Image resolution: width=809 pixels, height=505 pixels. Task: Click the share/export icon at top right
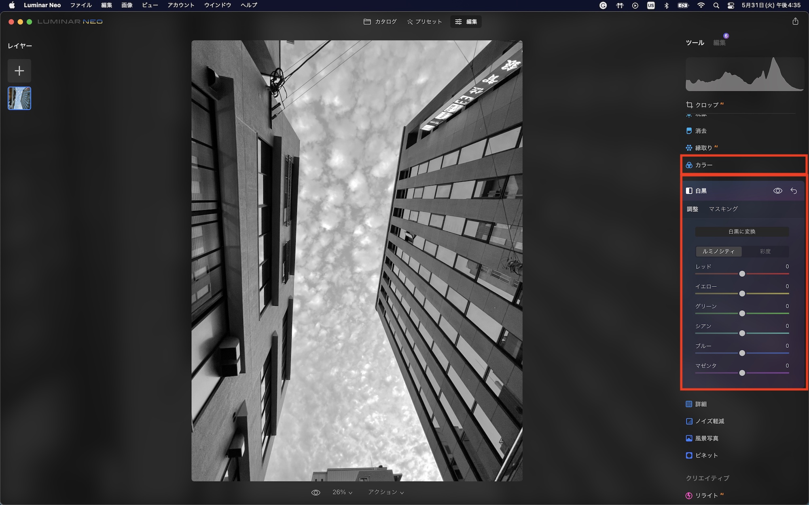tap(795, 21)
